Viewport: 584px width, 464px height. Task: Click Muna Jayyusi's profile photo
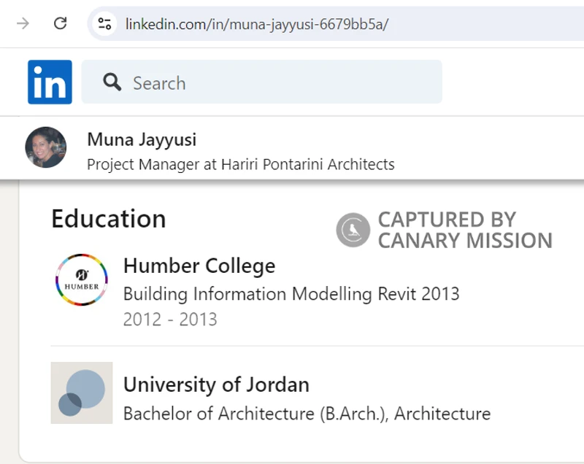tap(46, 147)
